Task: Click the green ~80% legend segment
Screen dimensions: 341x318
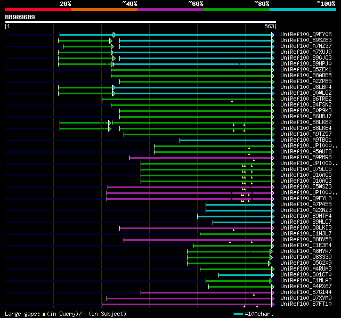Action: (237, 10)
